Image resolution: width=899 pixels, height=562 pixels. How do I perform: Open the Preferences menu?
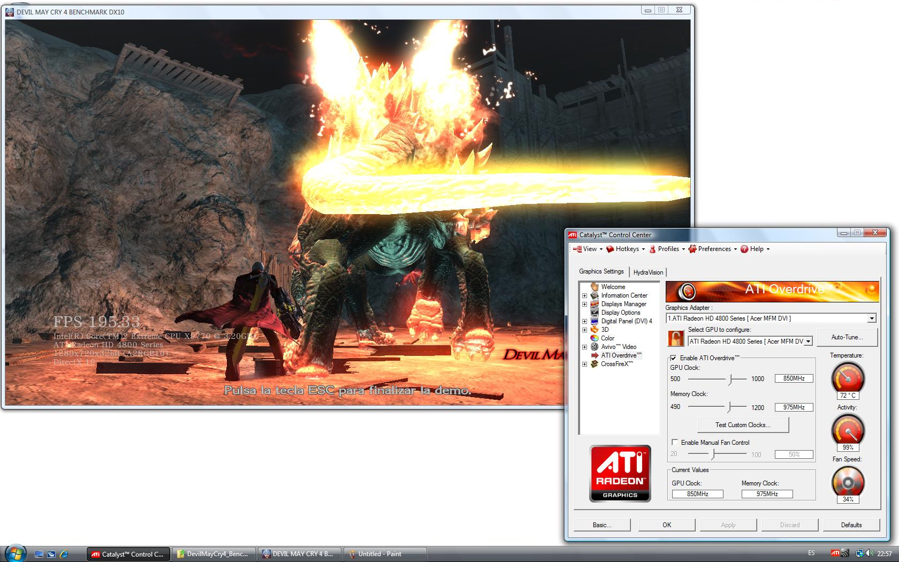click(714, 249)
